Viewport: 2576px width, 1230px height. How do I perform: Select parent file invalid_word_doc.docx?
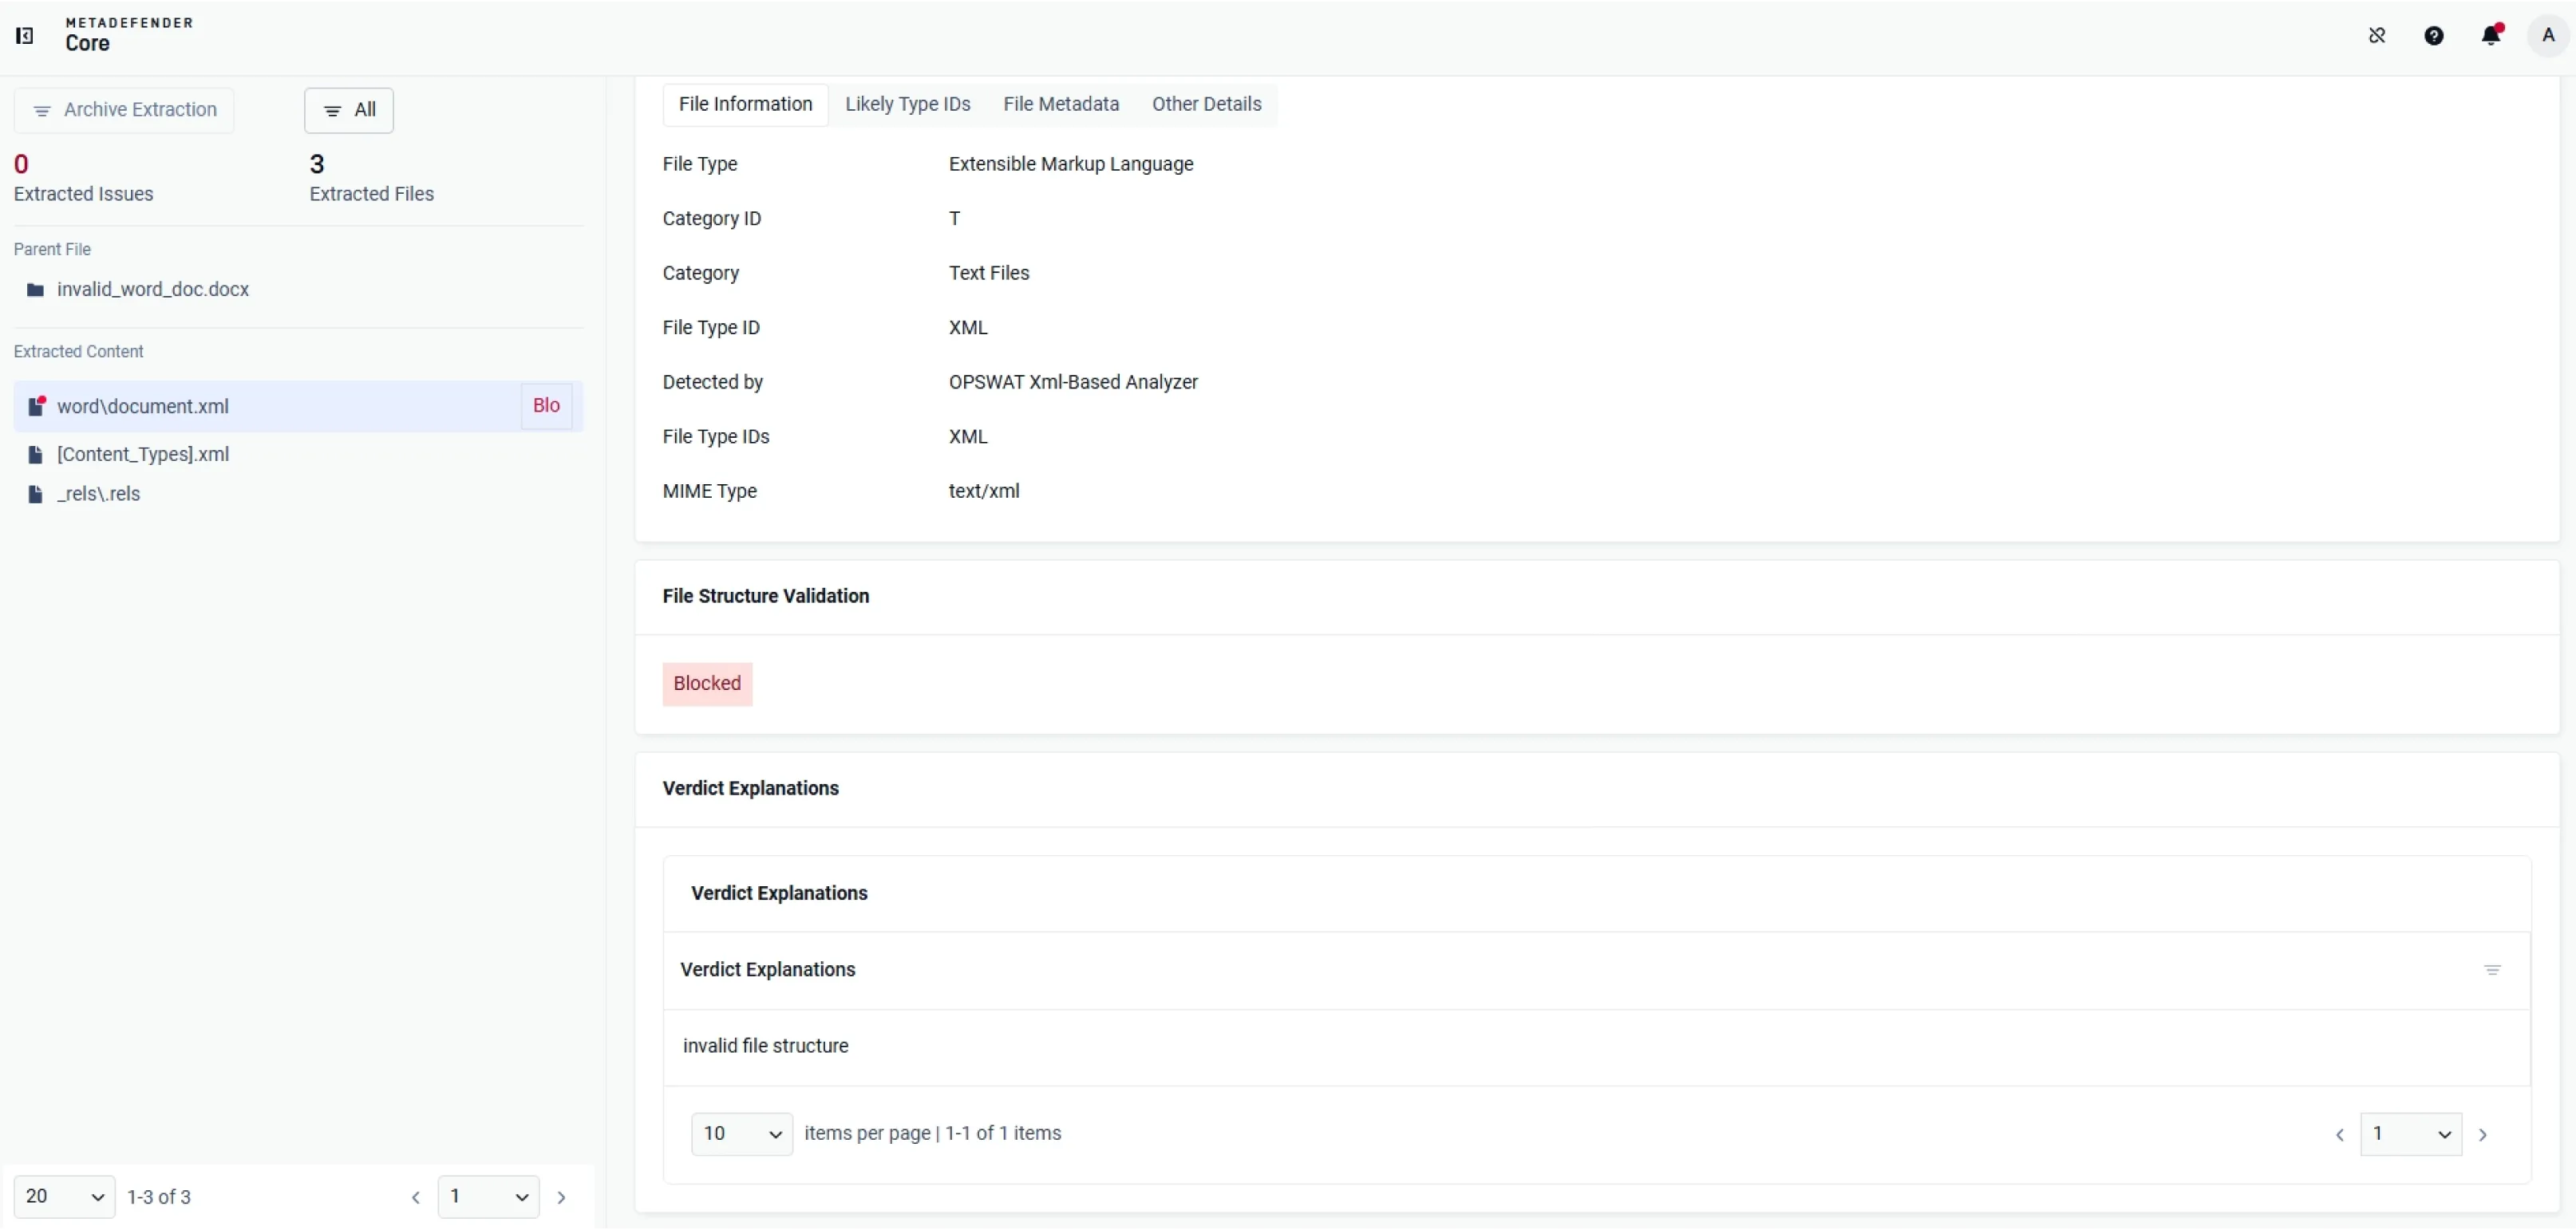[x=153, y=290]
